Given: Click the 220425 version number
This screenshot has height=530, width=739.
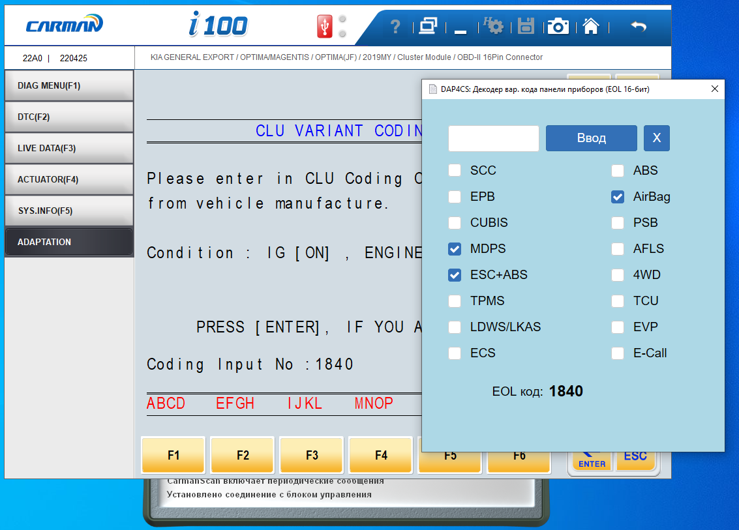Looking at the screenshot, I should click(74, 58).
